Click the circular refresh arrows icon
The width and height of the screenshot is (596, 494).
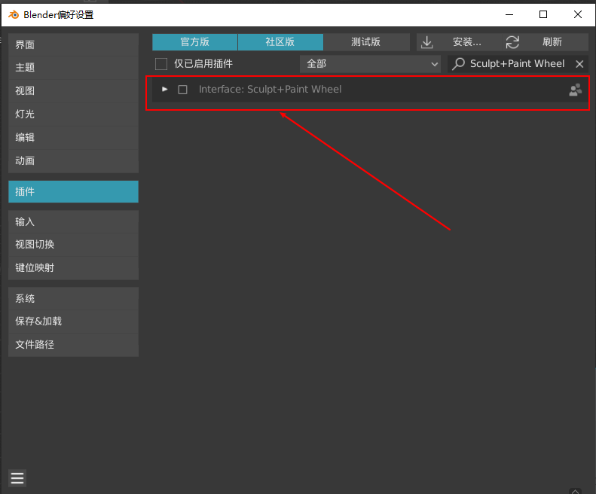click(x=512, y=42)
